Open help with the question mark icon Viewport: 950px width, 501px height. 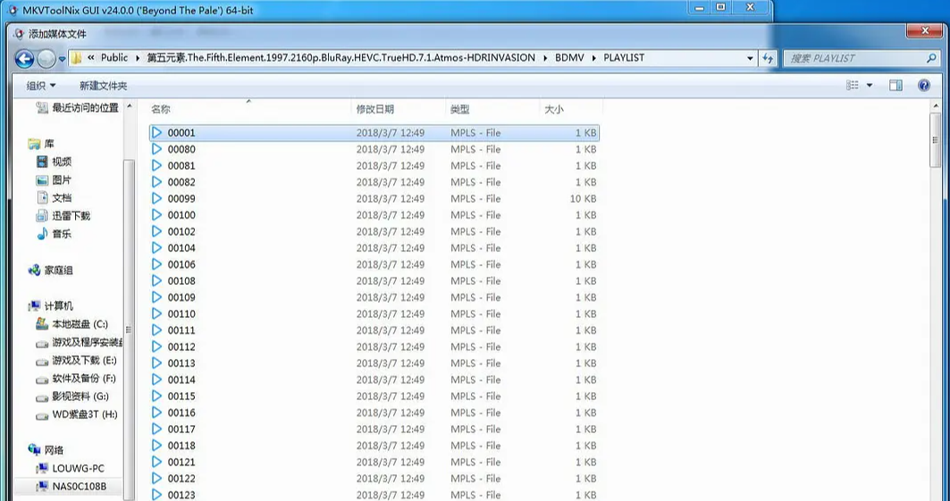coord(923,86)
